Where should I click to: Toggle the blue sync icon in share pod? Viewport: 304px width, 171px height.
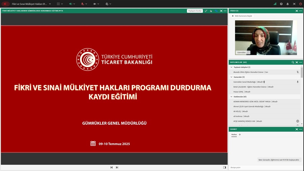tap(216, 11)
